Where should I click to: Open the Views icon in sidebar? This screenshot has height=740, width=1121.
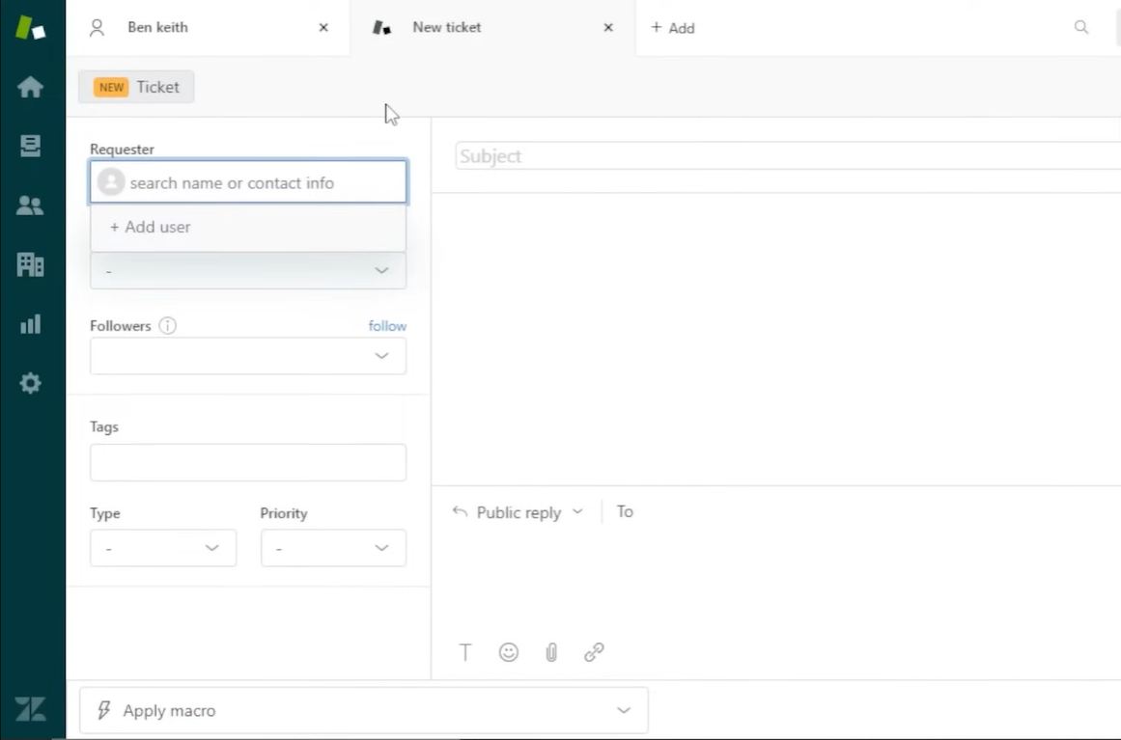pyautogui.click(x=31, y=146)
